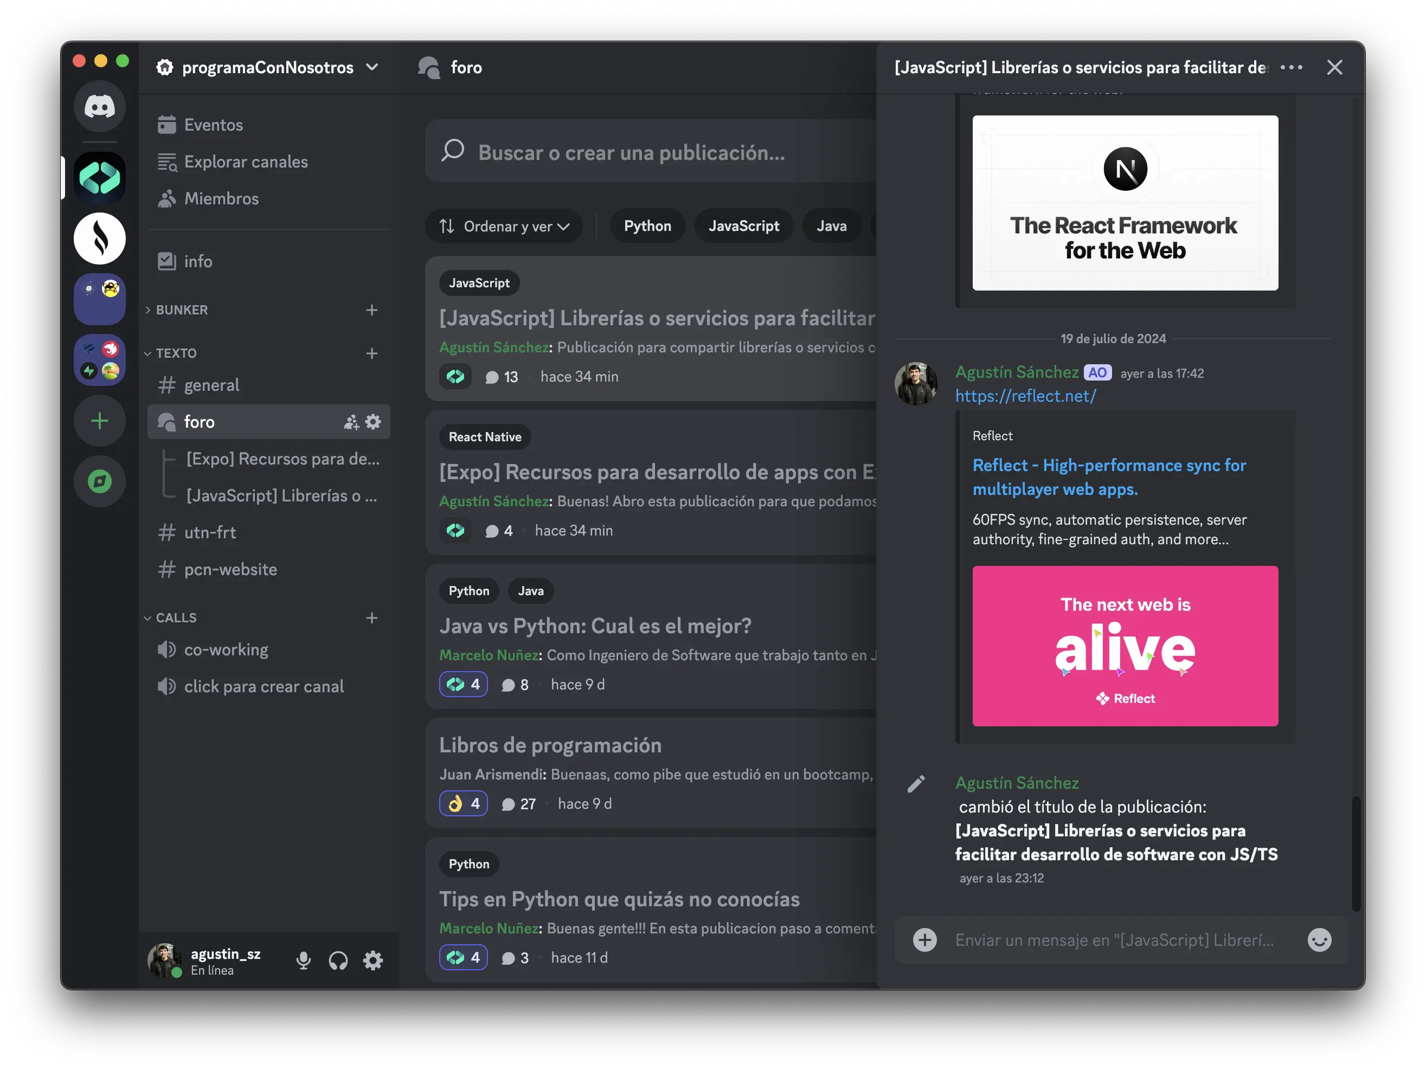Open Miembros from the sidebar
1426x1070 pixels.
221,198
